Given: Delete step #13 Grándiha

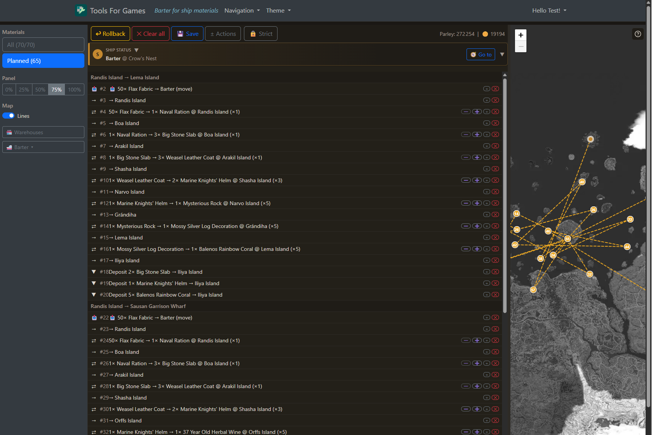Looking at the screenshot, I should [x=495, y=215].
